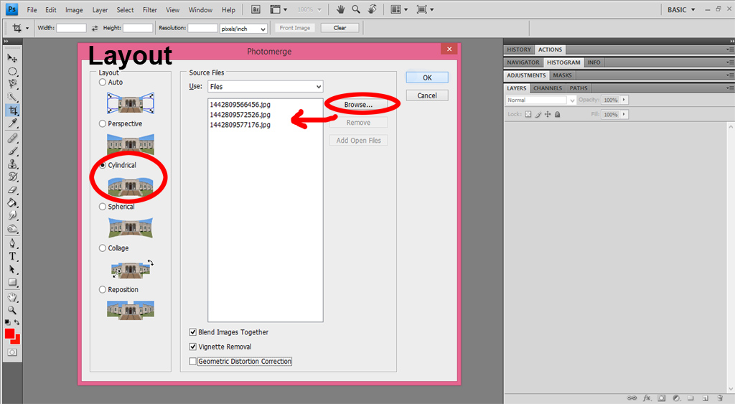Select the Pen tool
This screenshot has height=404, width=735.
[x=12, y=243]
